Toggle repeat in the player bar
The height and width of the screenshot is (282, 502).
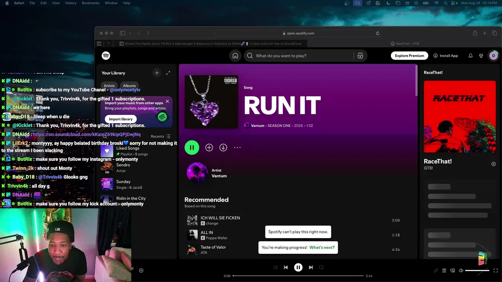321,268
